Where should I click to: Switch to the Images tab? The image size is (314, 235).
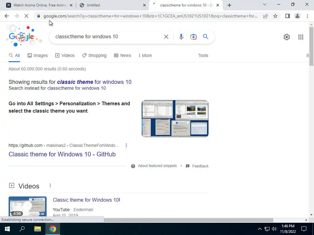coord(38,55)
